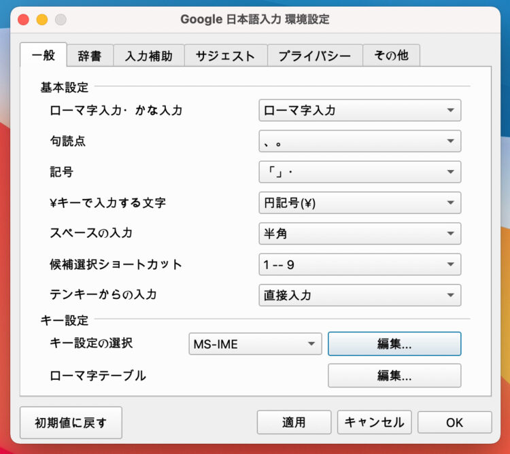Screen dimensions: 510x454
Task: Open the その他 tab
Action: 391,56
